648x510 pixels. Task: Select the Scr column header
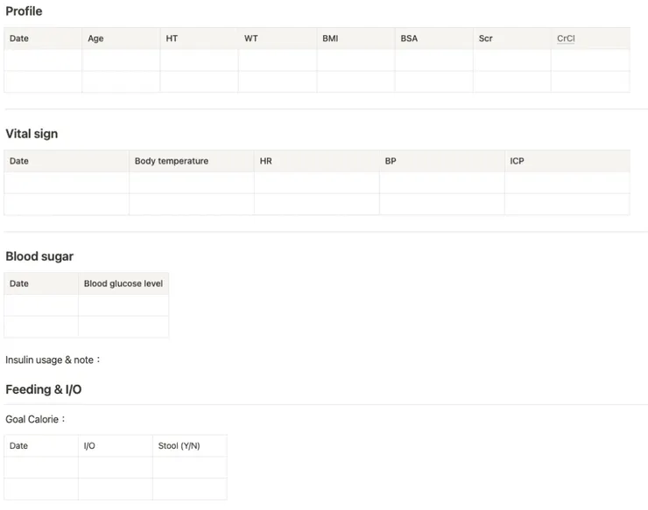coord(486,38)
